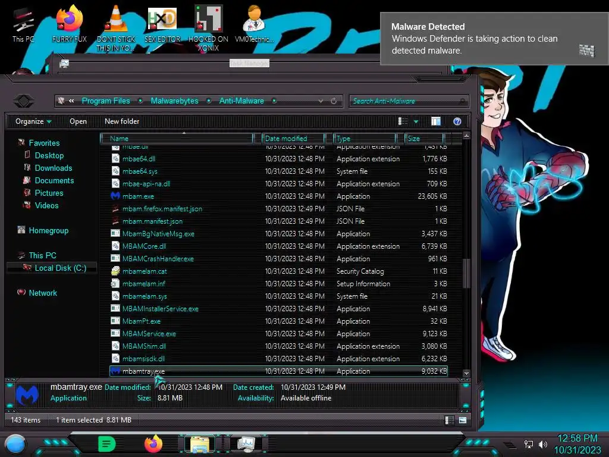Click the Start orb button

pos(15,444)
